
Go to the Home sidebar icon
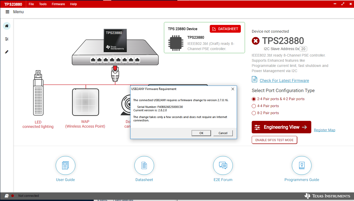[x=7, y=26]
